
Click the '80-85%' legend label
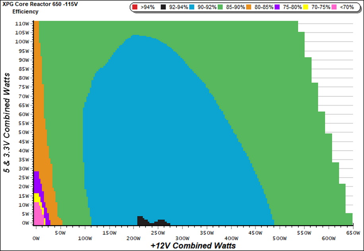[x=264, y=8]
